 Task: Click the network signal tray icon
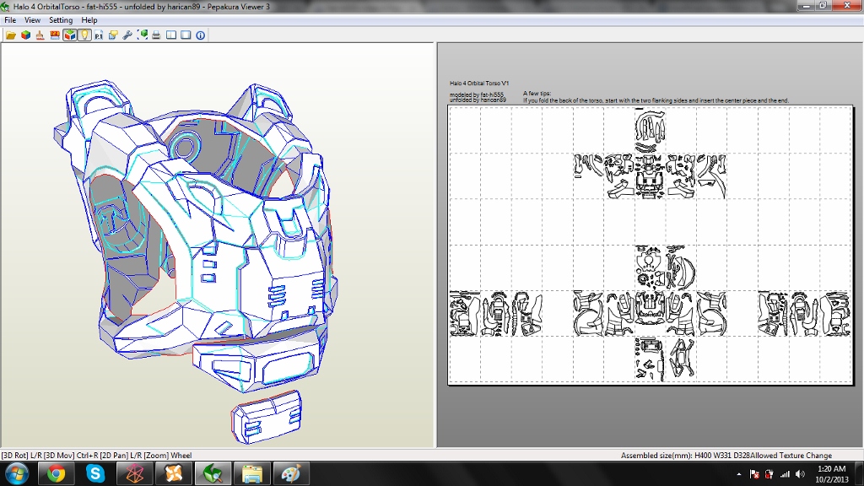click(x=785, y=474)
